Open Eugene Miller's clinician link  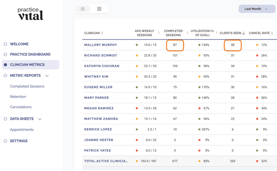point(98,87)
